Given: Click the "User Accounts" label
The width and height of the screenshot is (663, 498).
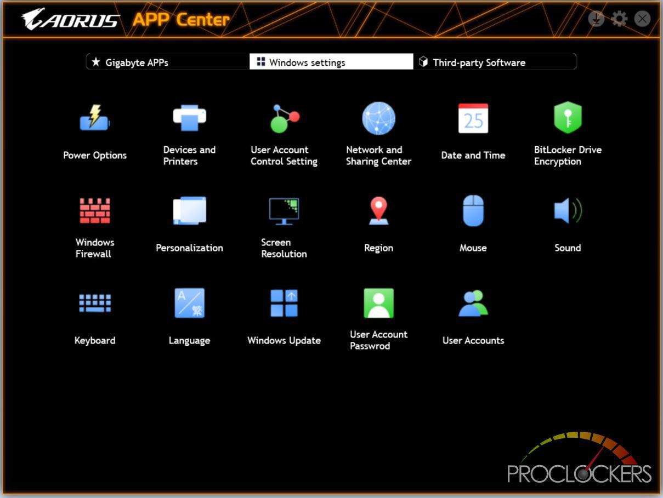Looking at the screenshot, I should click(473, 341).
